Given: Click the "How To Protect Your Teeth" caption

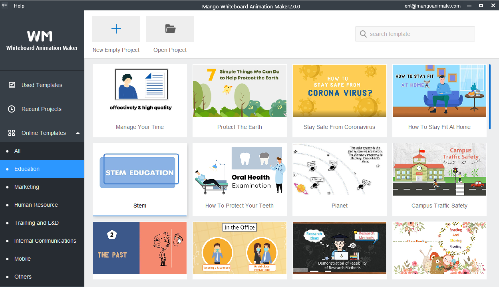Looking at the screenshot, I should (240, 206).
